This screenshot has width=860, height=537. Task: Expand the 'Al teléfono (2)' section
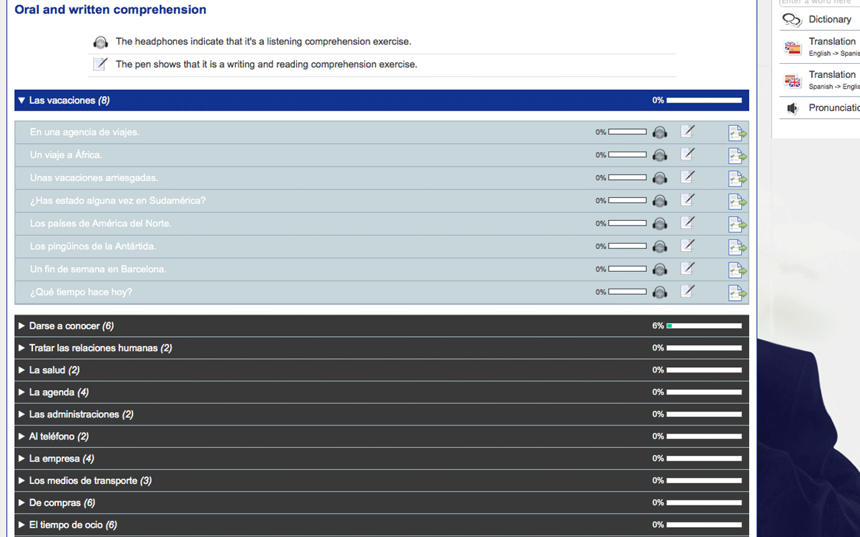coord(382,437)
